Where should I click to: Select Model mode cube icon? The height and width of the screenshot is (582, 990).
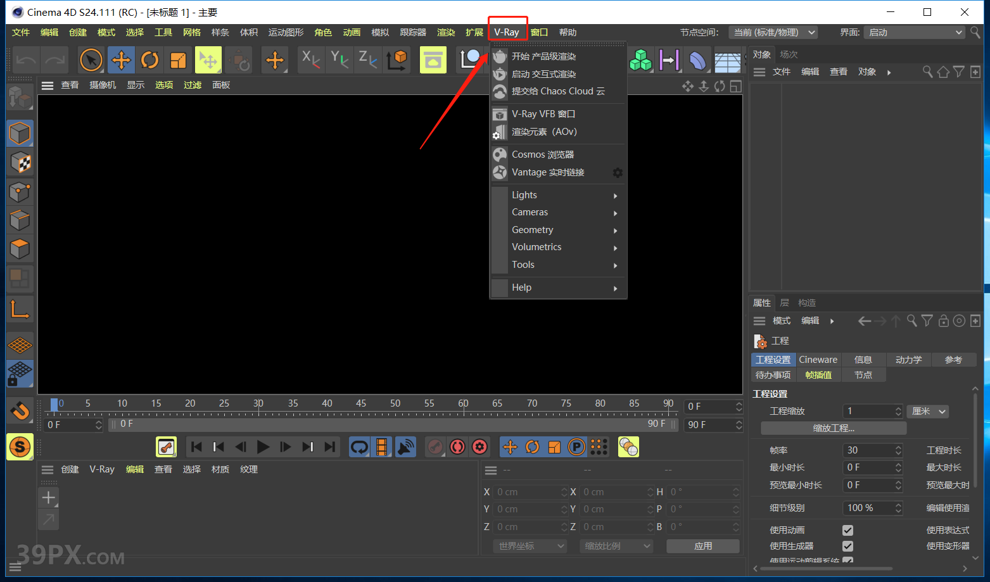point(20,134)
